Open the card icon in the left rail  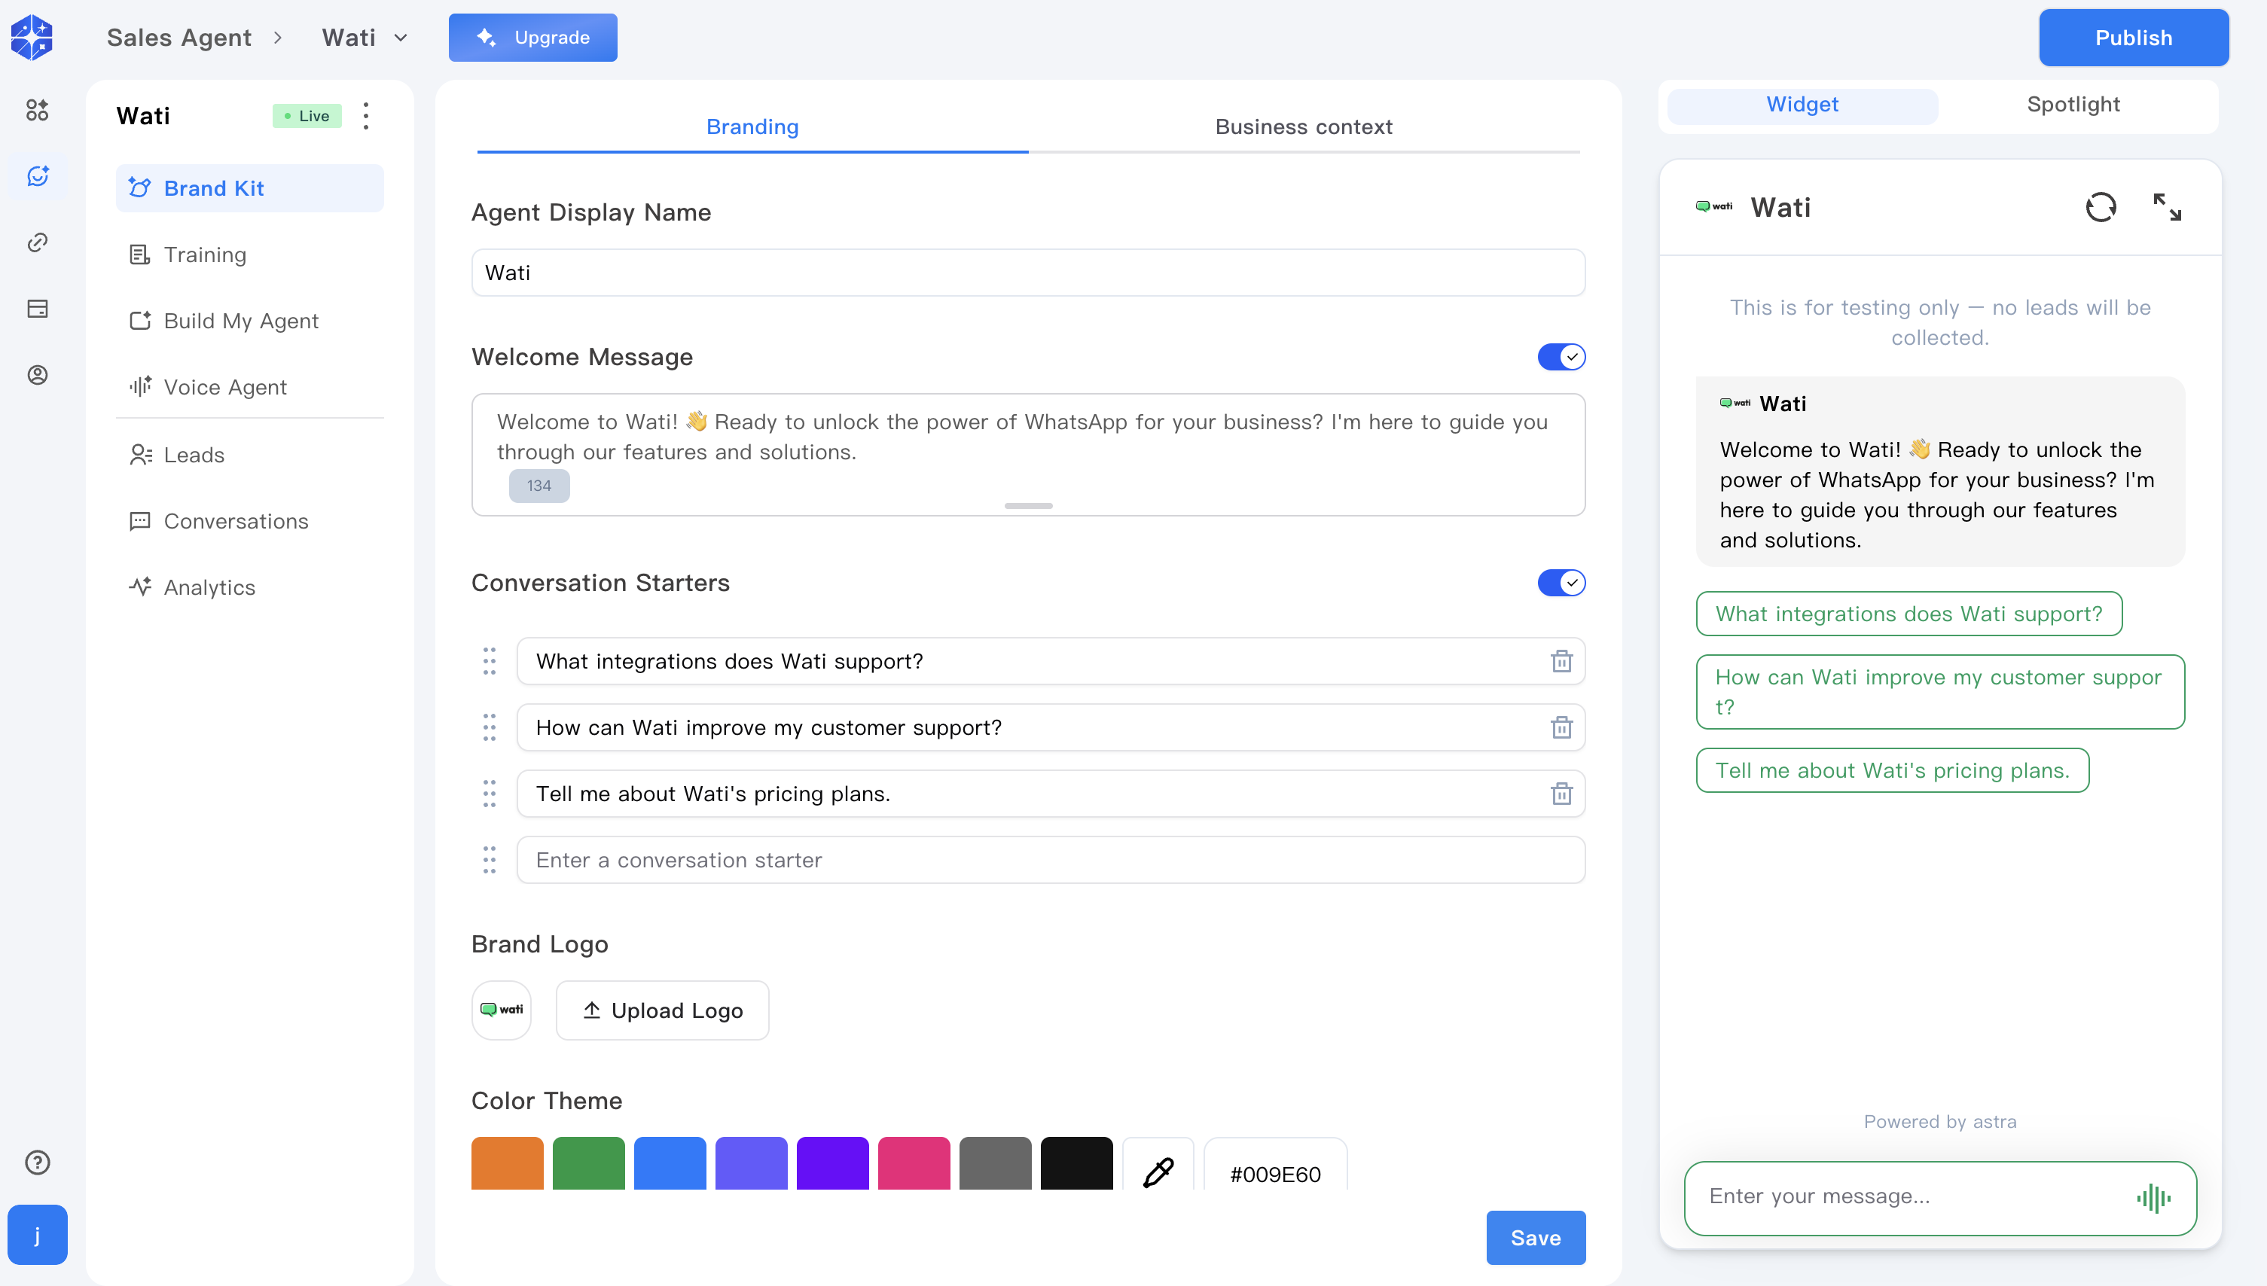(x=37, y=308)
